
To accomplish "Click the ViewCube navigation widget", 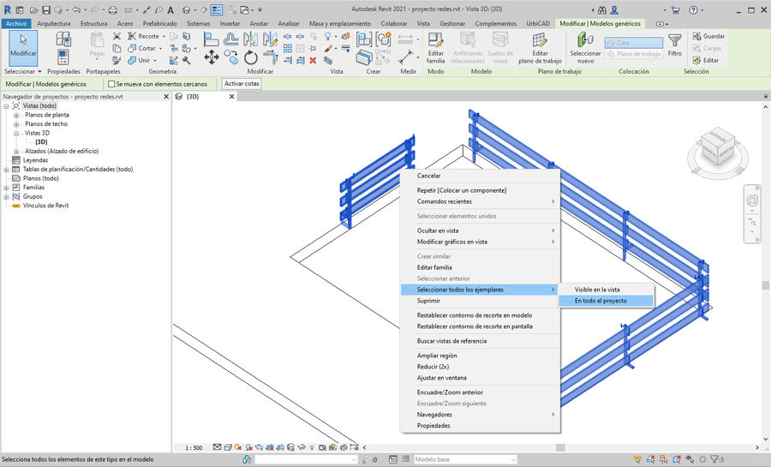I will pyautogui.click(x=716, y=149).
